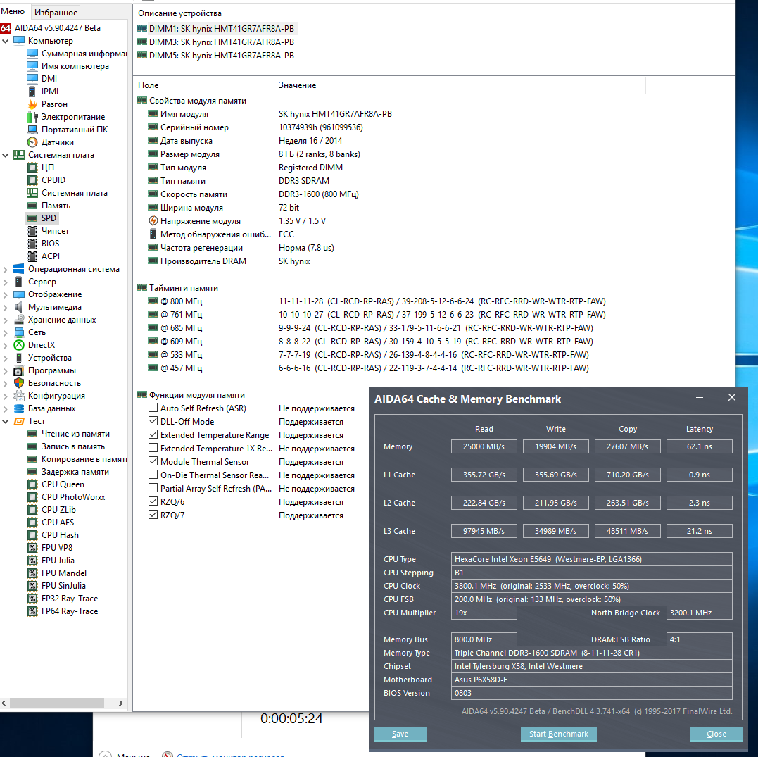
Task: Click the Хранение данных disk icon
Action: click(19, 319)
